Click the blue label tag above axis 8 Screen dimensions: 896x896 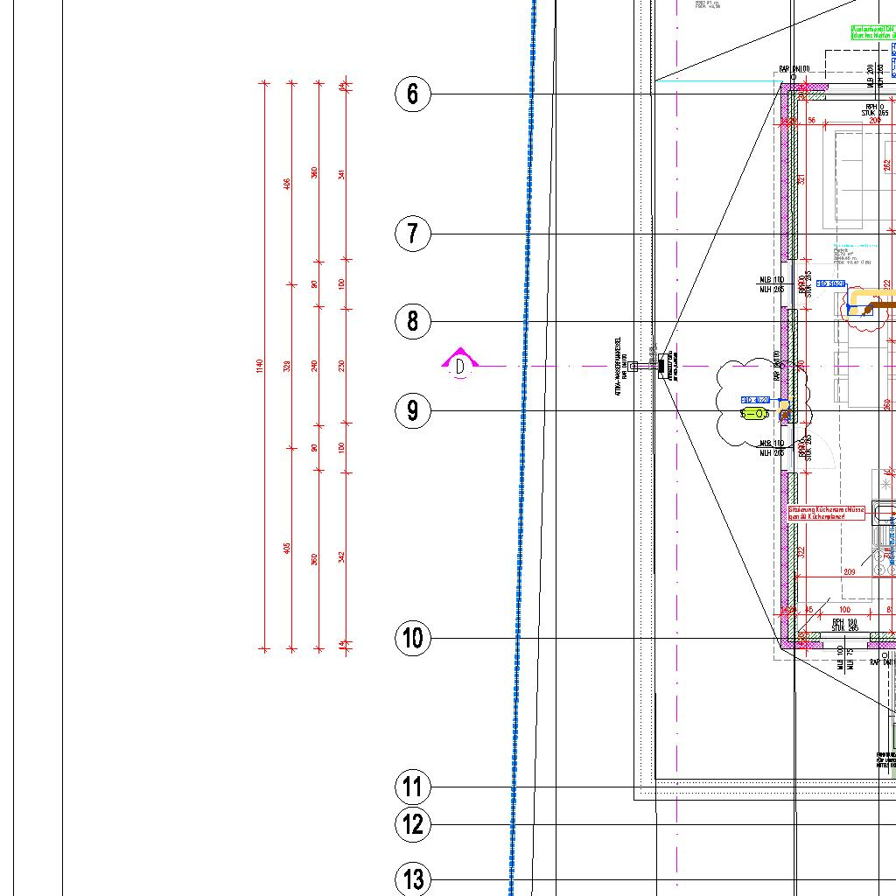click(x=831, y=283)
